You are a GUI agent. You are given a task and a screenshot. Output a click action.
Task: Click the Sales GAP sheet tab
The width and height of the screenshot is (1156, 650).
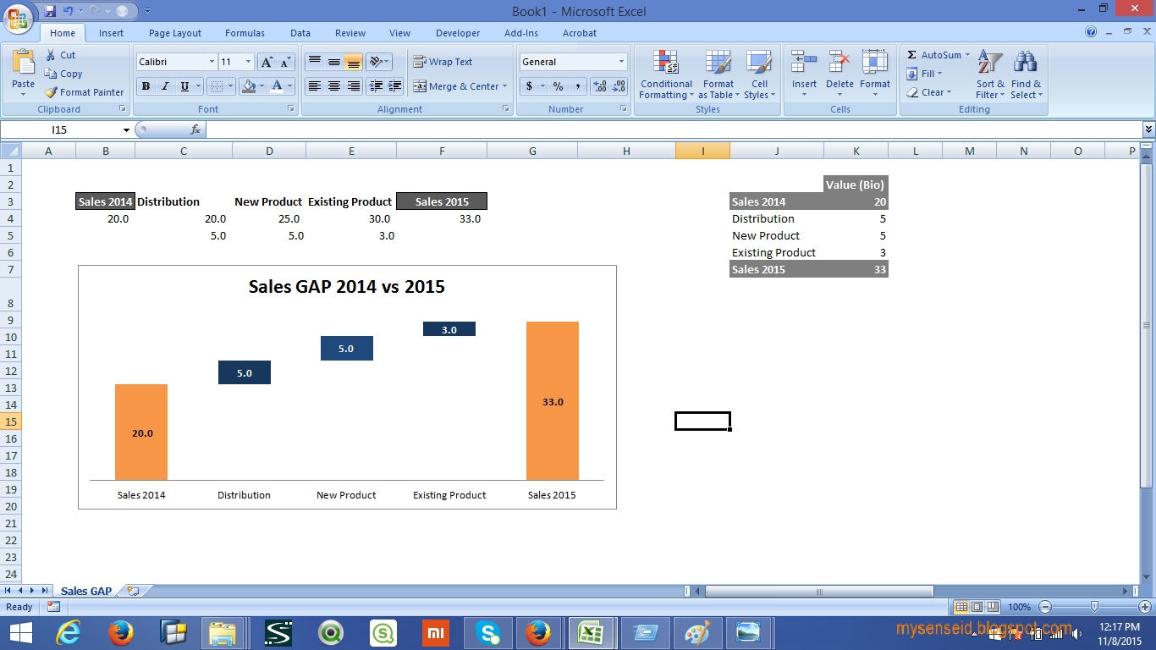[85, 590]
